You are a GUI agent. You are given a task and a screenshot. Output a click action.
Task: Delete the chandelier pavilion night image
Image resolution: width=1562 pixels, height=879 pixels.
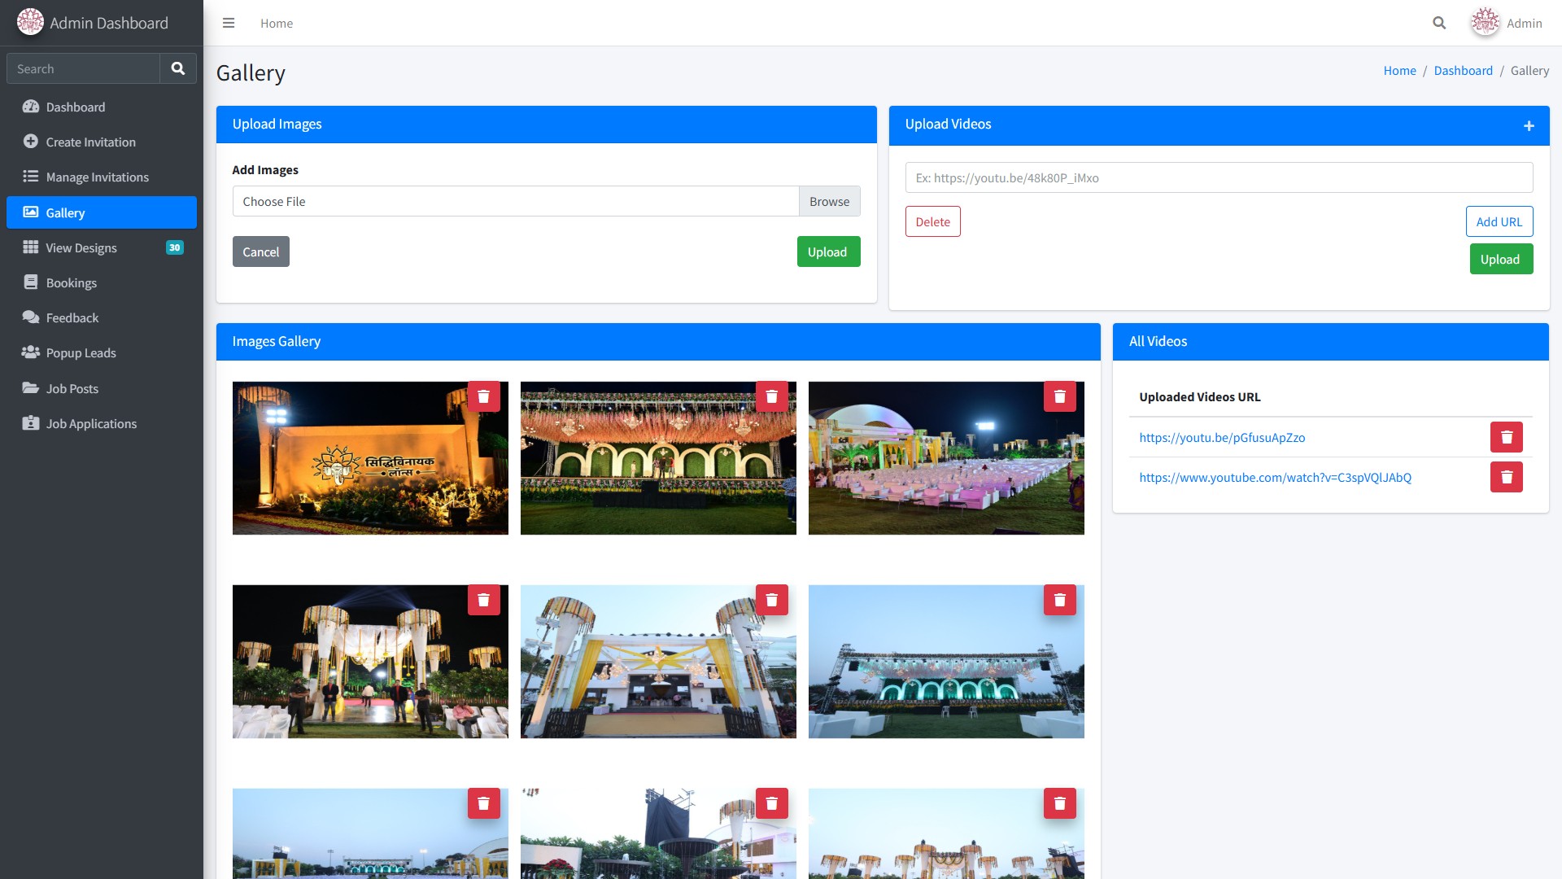tap(483, 600)
